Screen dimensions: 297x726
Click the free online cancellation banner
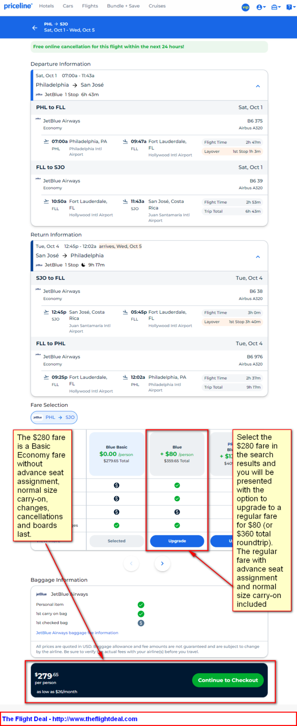point(149,47)
